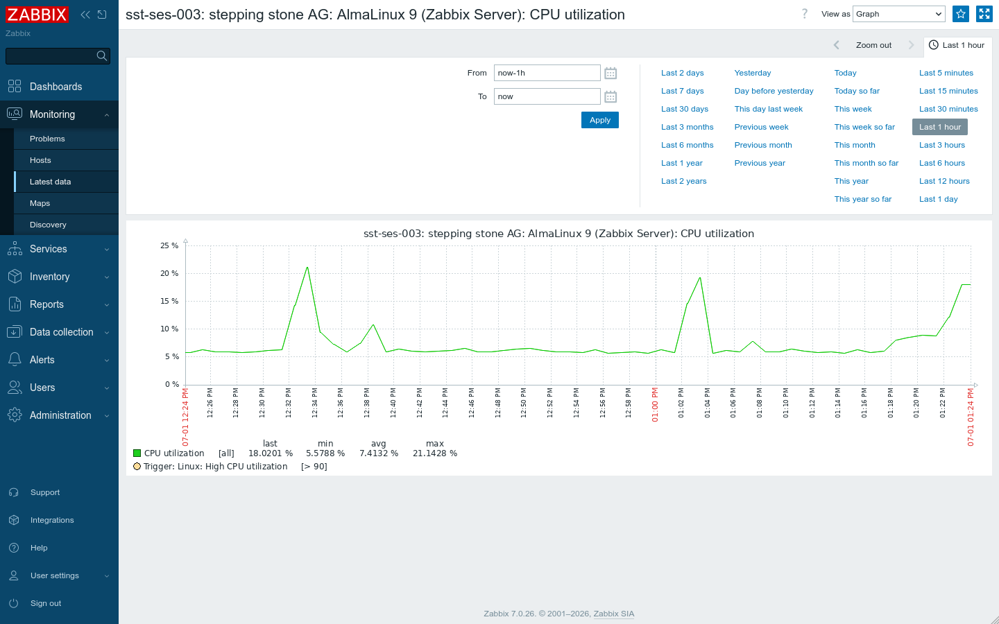
Task: Go to previous time period arrow
Action: (837, 45)
